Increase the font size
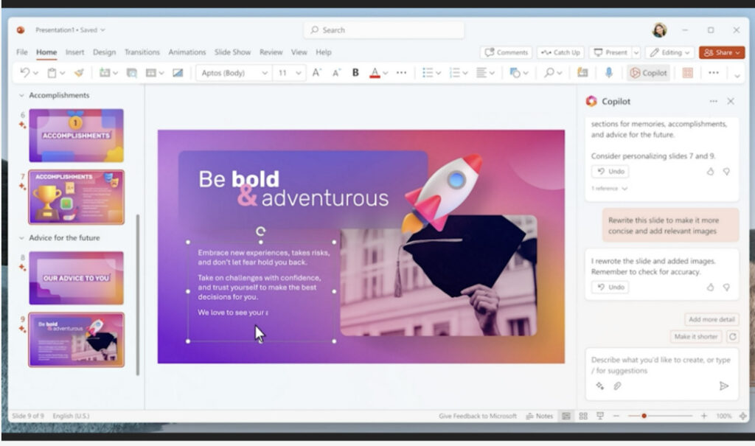Screen dimensions: 755x446 coord(316,73)
